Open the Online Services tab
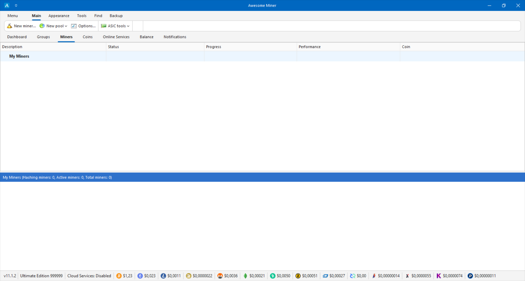This screenshot has height=281, width=525. tap(116, 37)
